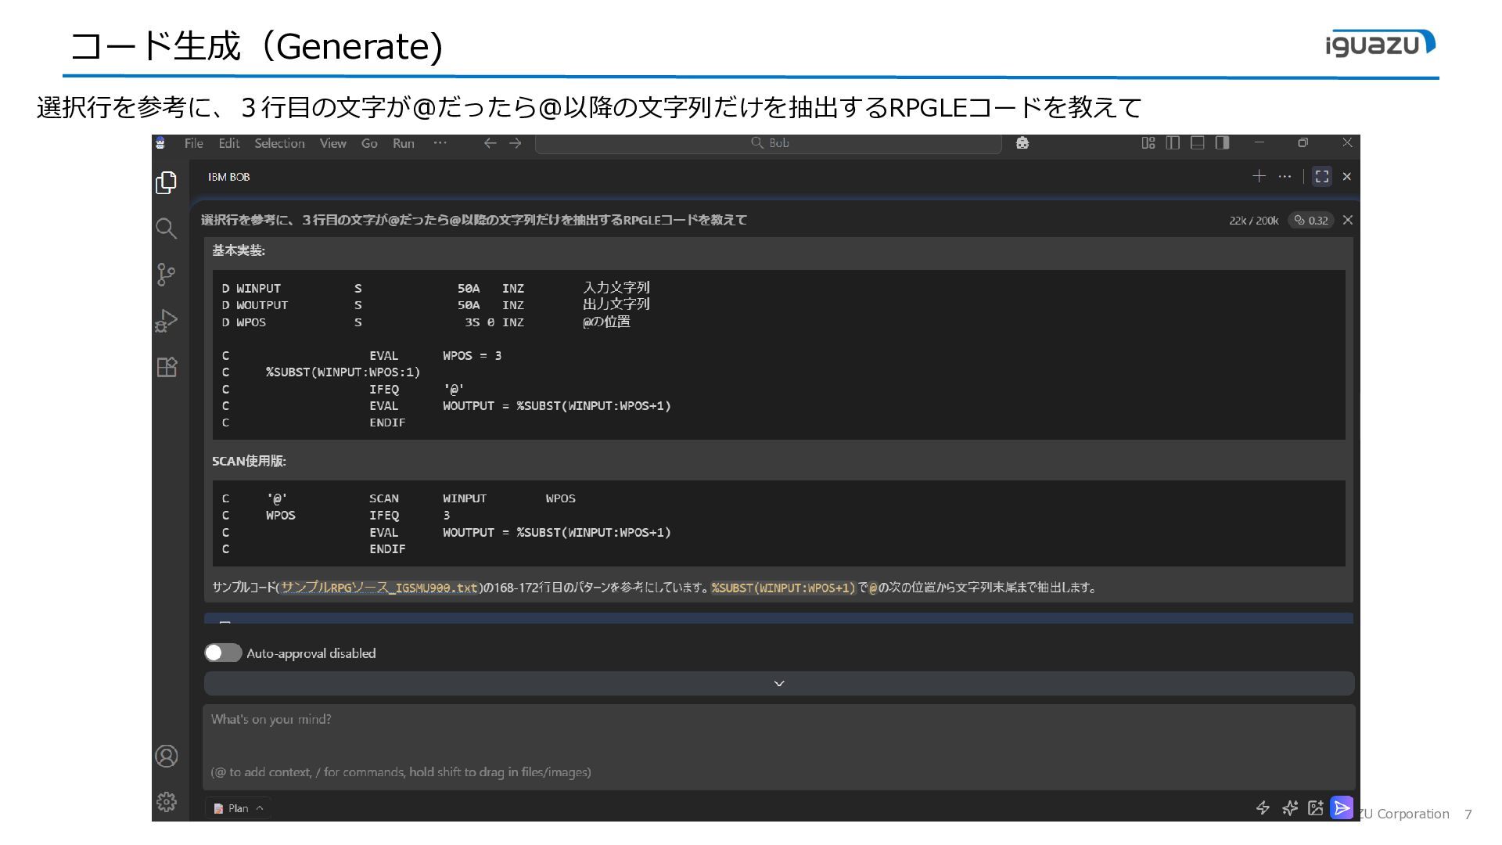Click the lightning bolt quick action icon
This screenshot has width=1502, height=845.
1263,808
